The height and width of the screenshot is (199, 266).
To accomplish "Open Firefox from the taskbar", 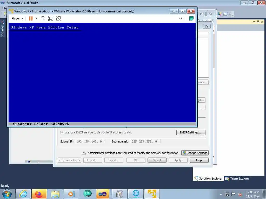I will click(x=39, y=194).
